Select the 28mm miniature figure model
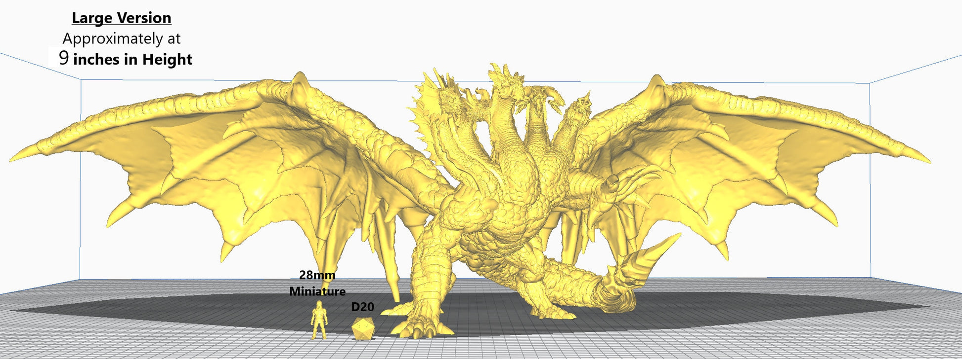 coord(319,321)
